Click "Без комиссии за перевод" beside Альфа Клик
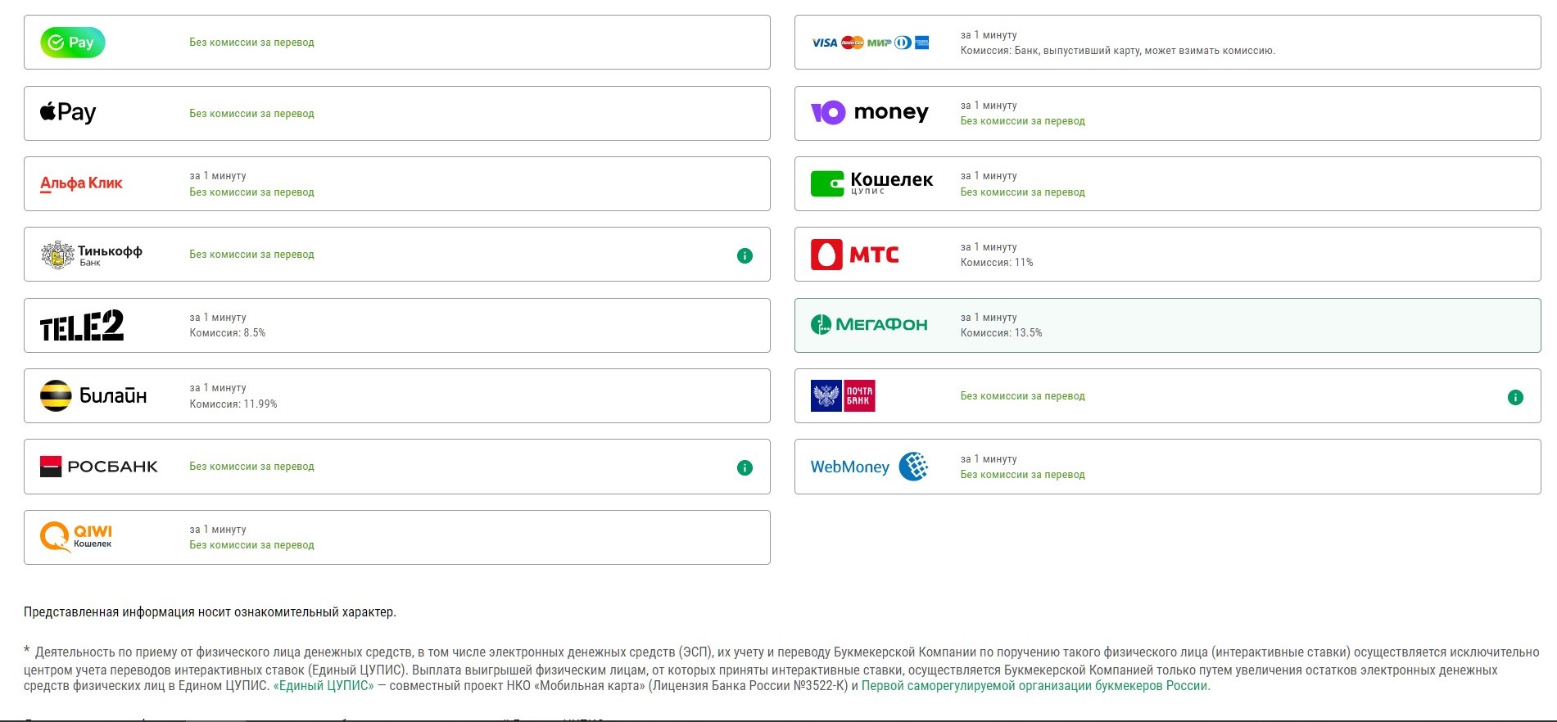 pos(252,192)
